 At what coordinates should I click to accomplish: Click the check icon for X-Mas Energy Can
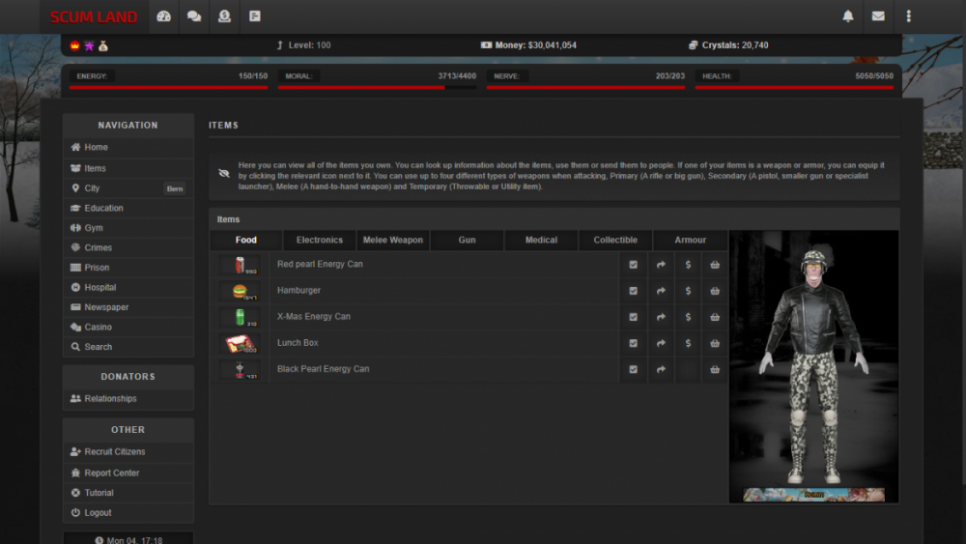click(634, 317)
